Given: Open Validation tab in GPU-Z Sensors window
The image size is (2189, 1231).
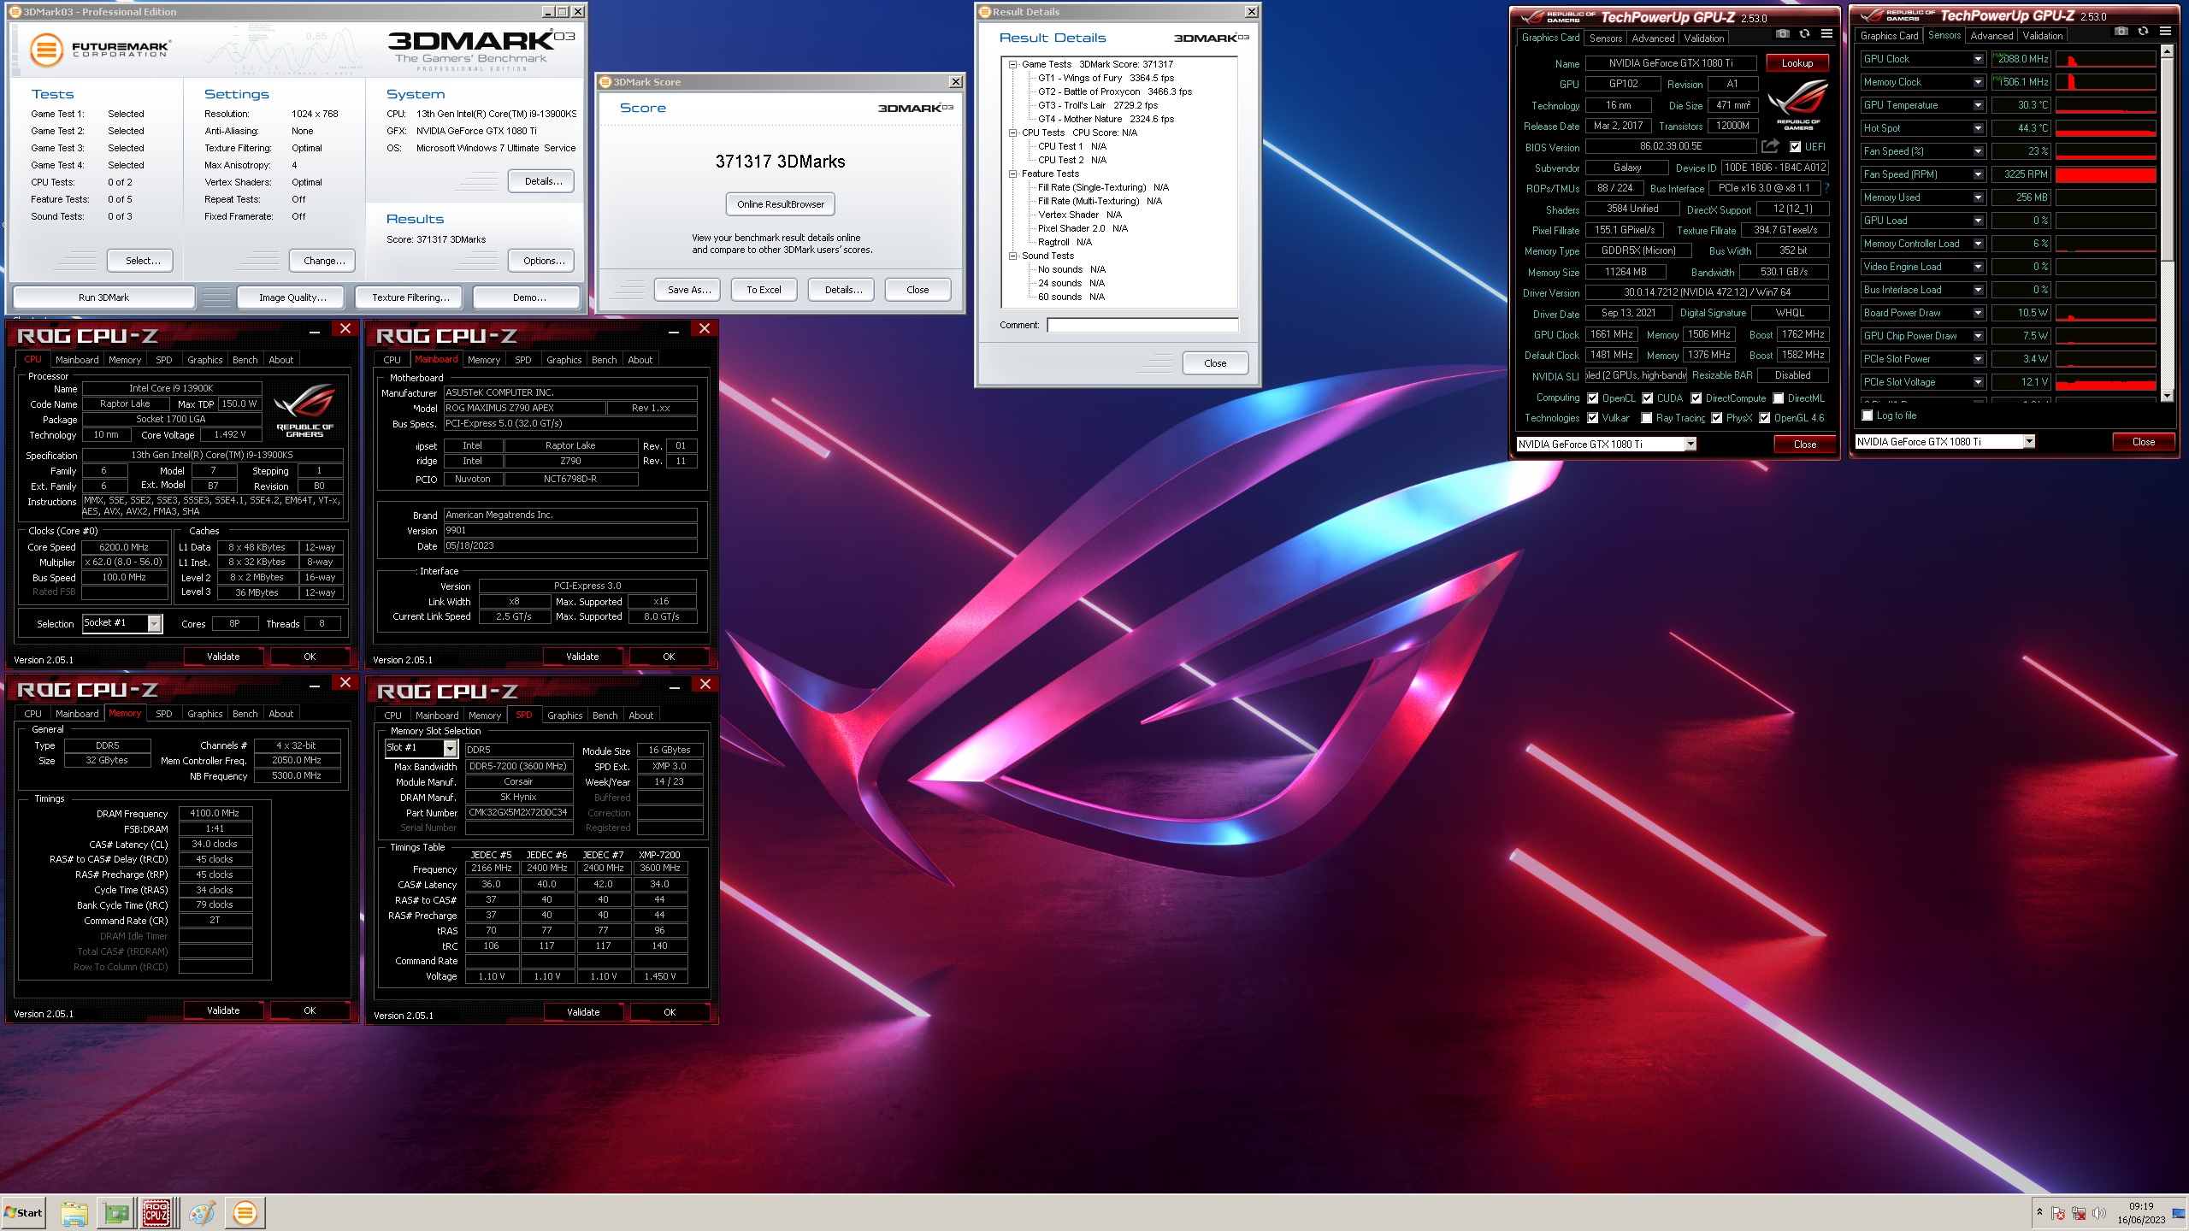Looking at the screenshot, I should click(2043, 36).
